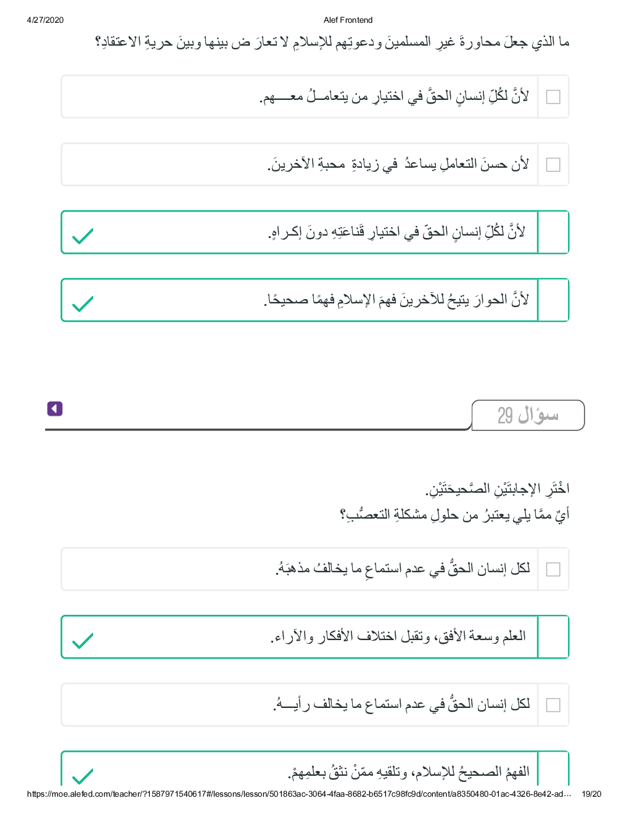The width and height of the screenshot is (629, 814).
Task: Click the 19/20 page number indicator
Action: [x=591, y=794]
